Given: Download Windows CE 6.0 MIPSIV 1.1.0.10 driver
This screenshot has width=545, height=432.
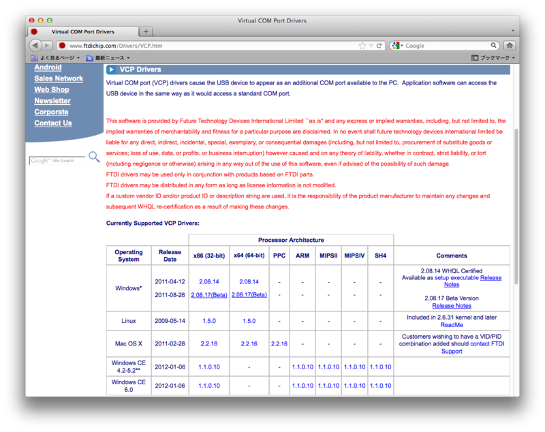Looking at the screenshot, I should [x=354, y=386].
